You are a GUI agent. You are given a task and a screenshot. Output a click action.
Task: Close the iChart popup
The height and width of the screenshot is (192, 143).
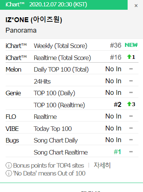136,6
